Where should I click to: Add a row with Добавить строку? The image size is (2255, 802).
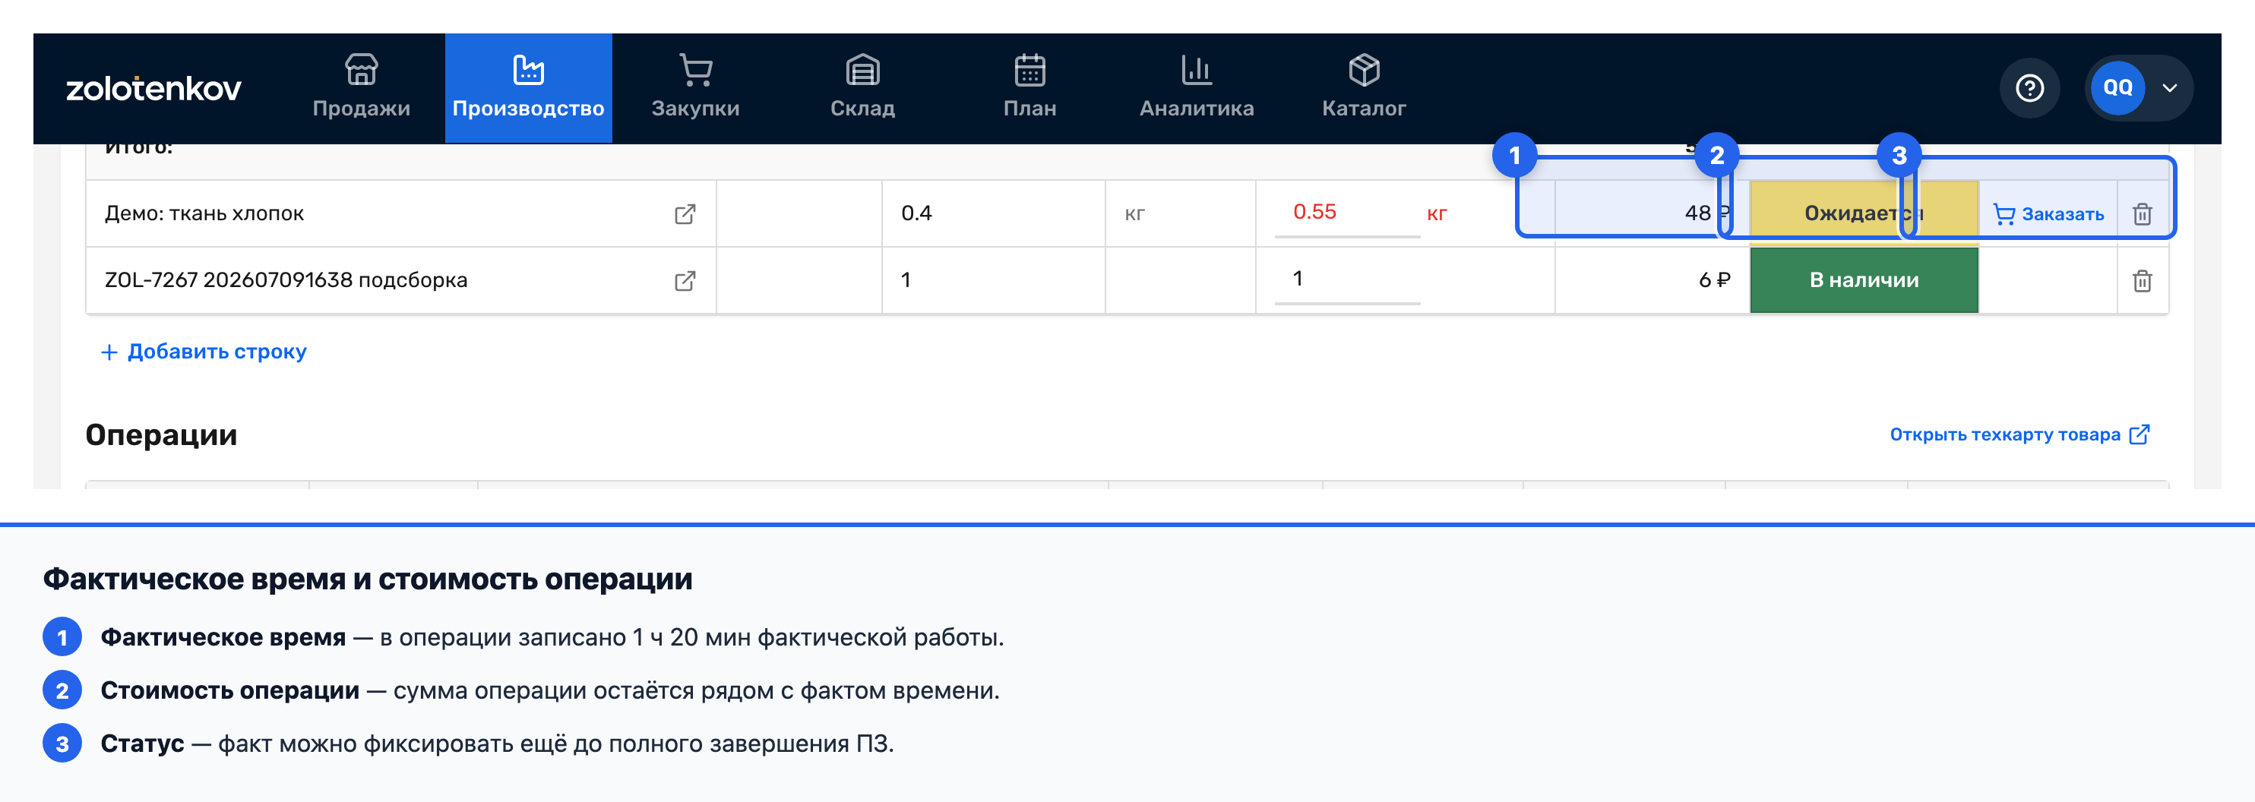tap(204, 352)
